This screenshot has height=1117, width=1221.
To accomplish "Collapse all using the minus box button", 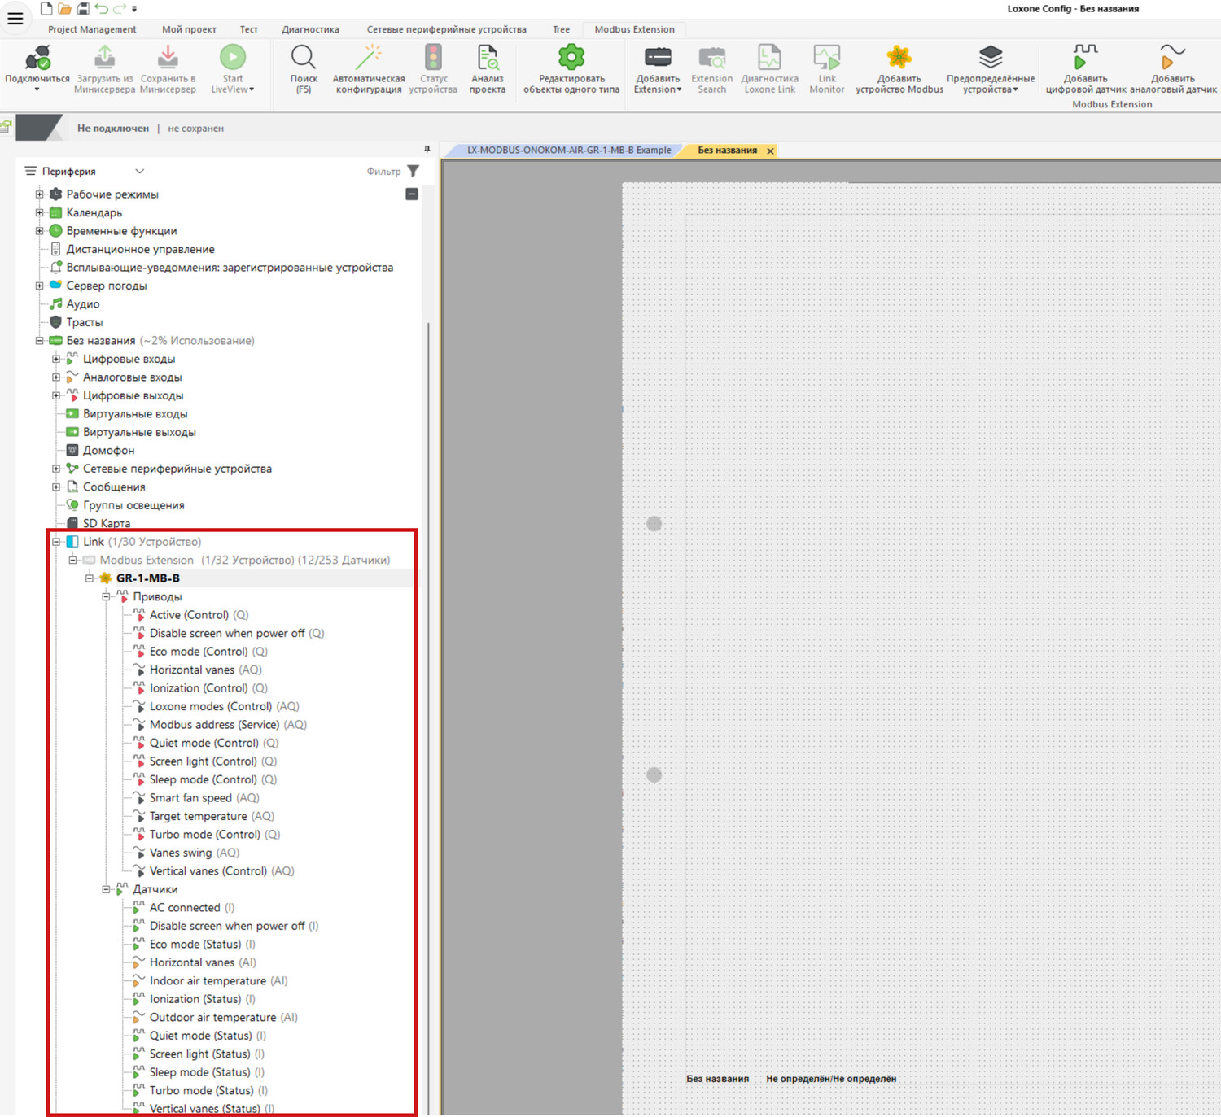I will point(412,194).
